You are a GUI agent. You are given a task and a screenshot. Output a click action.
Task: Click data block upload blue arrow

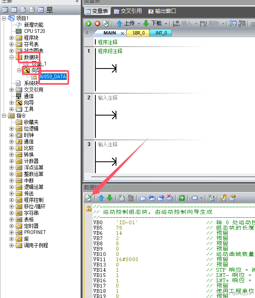[x=101, y=198]
